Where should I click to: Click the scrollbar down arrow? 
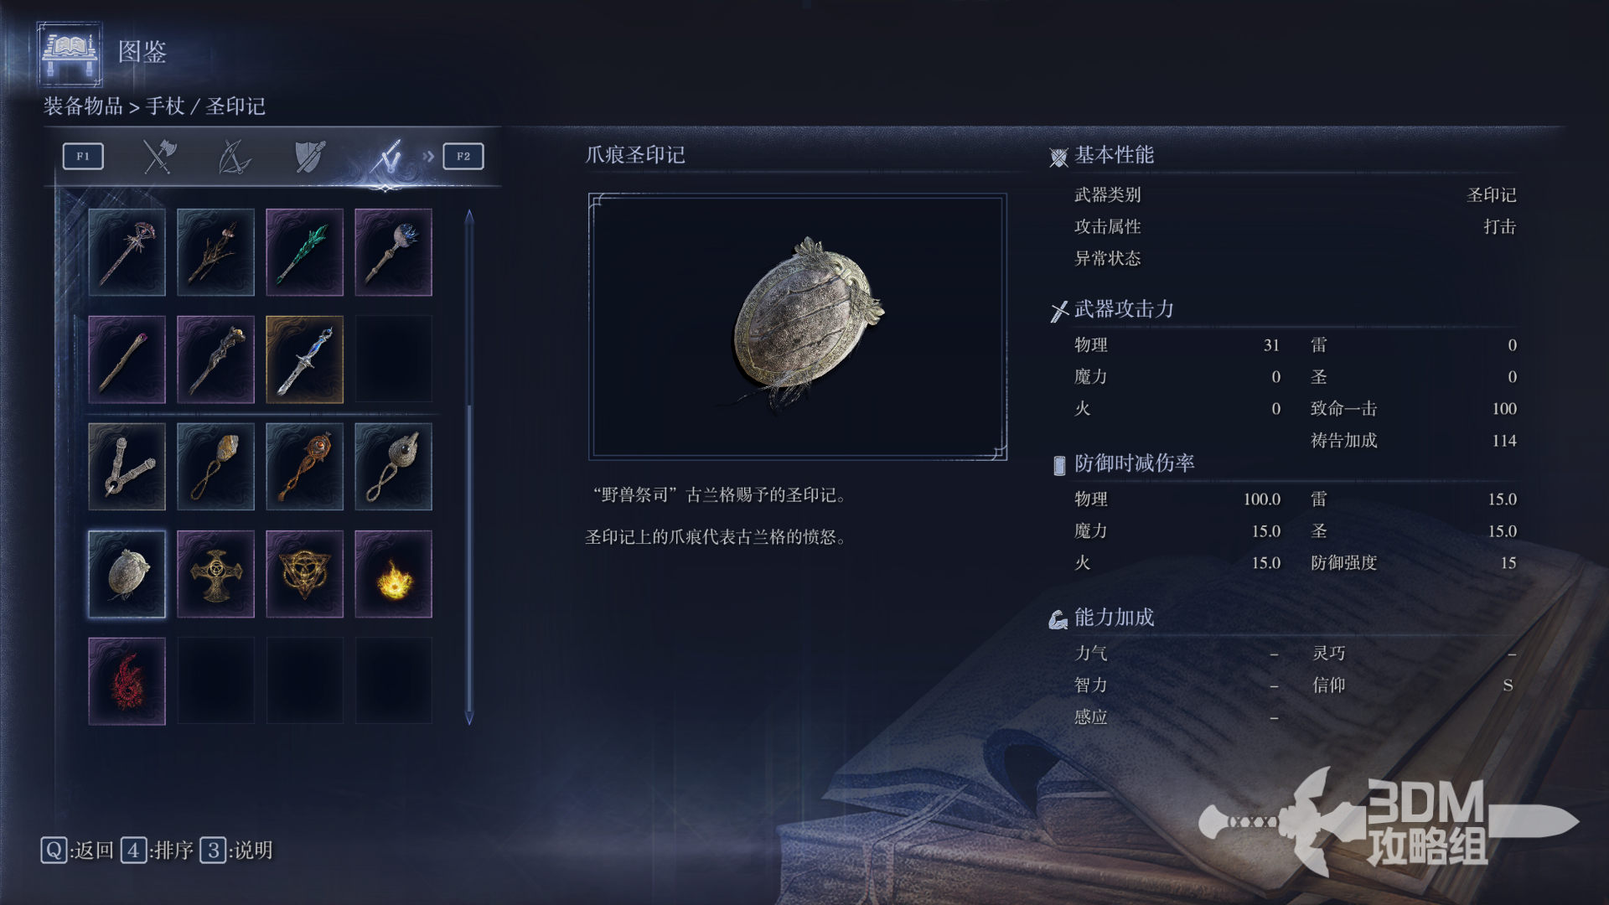coord(469,718)
